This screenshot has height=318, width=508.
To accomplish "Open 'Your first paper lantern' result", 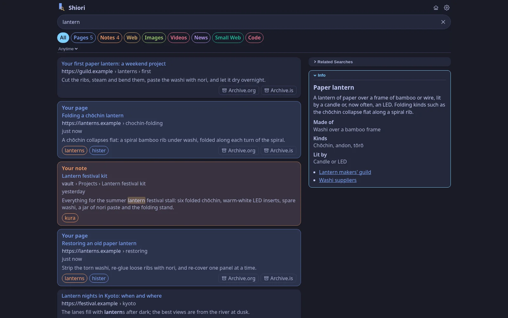I will click(114, 64).
